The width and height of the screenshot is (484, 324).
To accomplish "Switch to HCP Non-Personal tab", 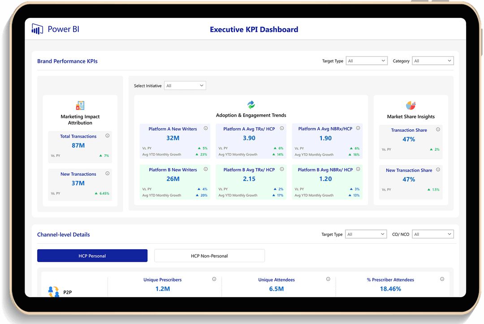I will coord(209,256).
